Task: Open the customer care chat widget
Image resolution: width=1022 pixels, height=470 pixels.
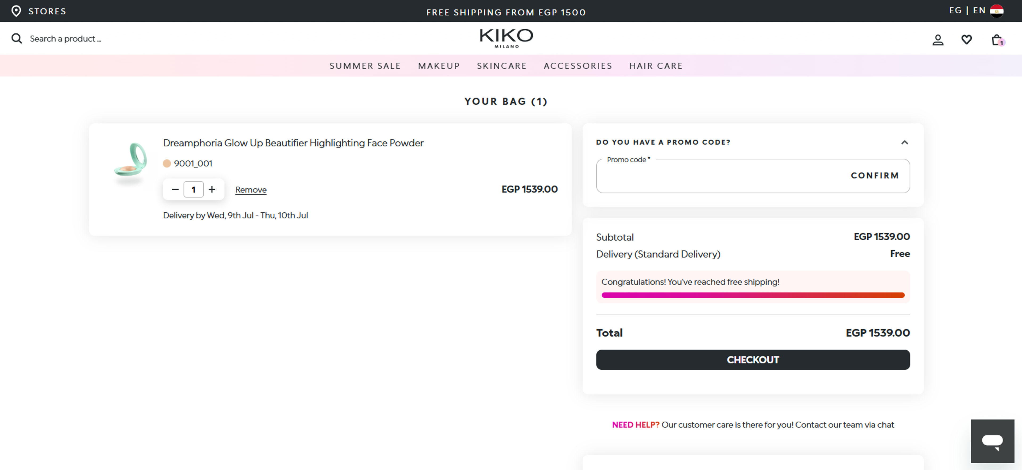Action: [x=992, y=441]
